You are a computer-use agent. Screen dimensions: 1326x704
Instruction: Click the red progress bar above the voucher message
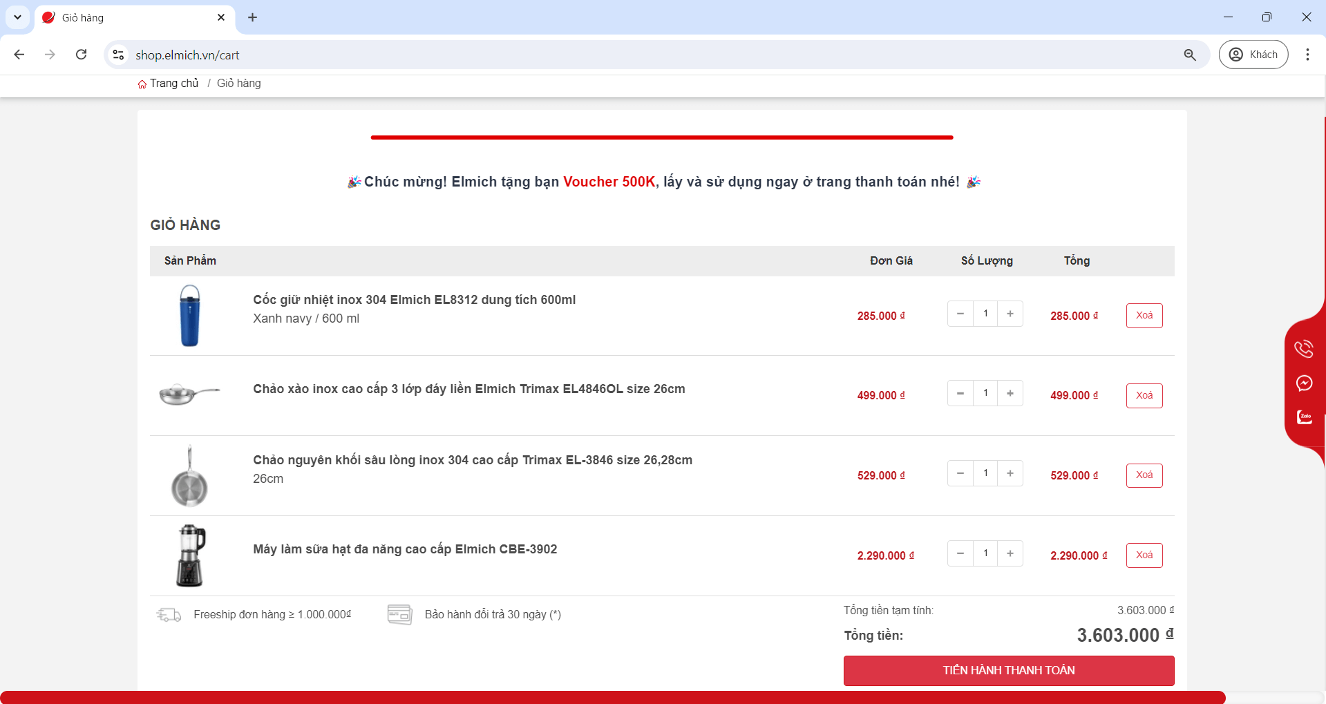click(x=662, y=137)
